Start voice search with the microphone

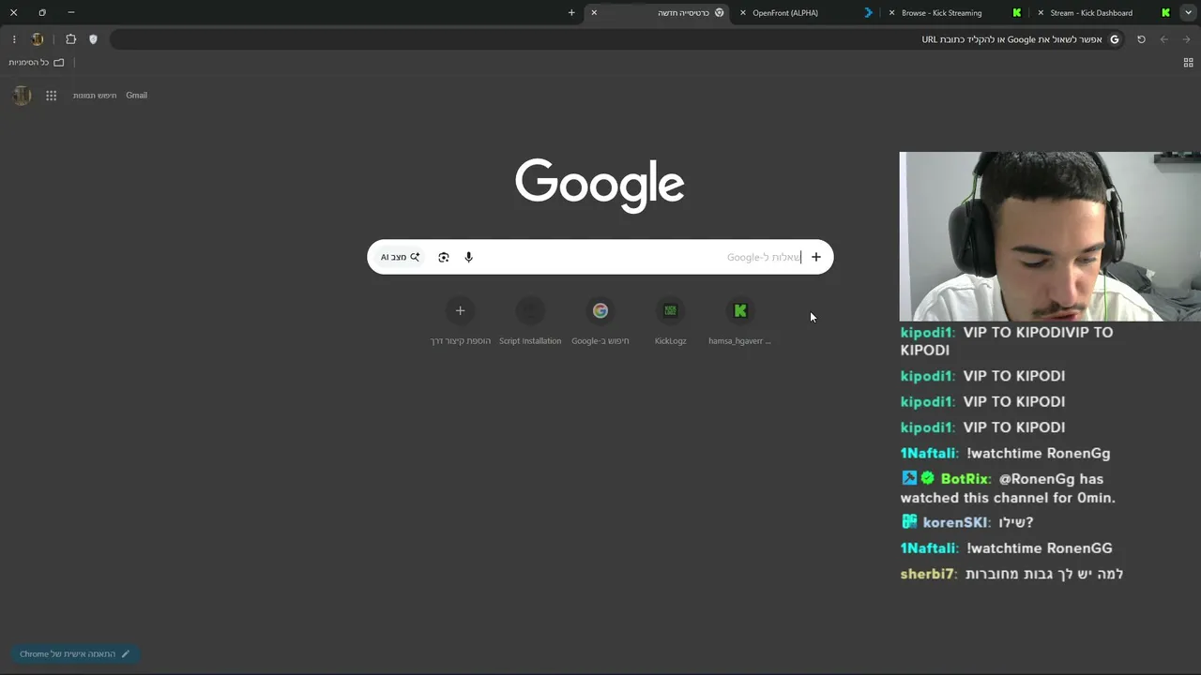pos(469,257)
